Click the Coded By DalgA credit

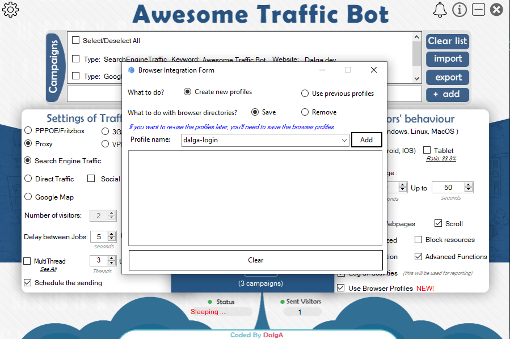[x=256, y=335]
